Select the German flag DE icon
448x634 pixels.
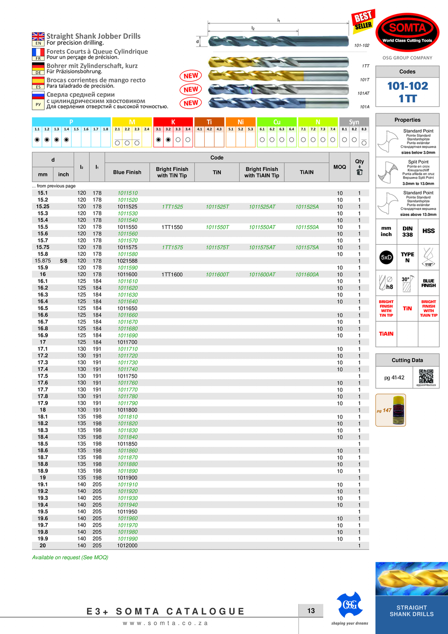click(x=38, y=68)
